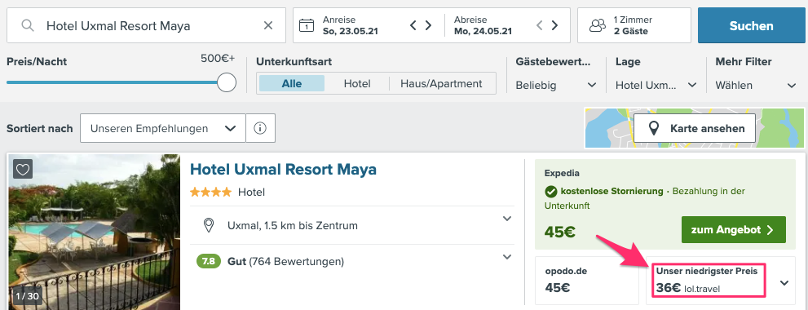The image size is (808, 310).
Task: Open the Anreise calendar icon
Action: tap(306, 25)
